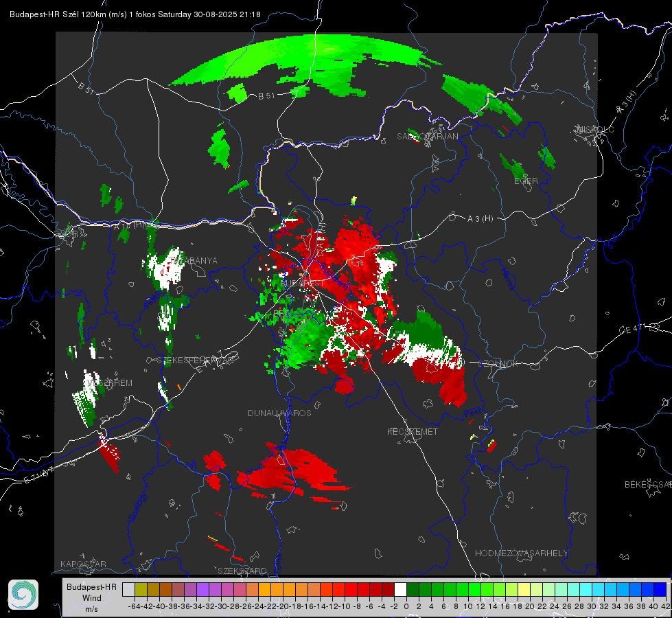Screen dimensions: 672x618
Task: Click the m/s unit label in legend
Action: [x=91, y=609]
